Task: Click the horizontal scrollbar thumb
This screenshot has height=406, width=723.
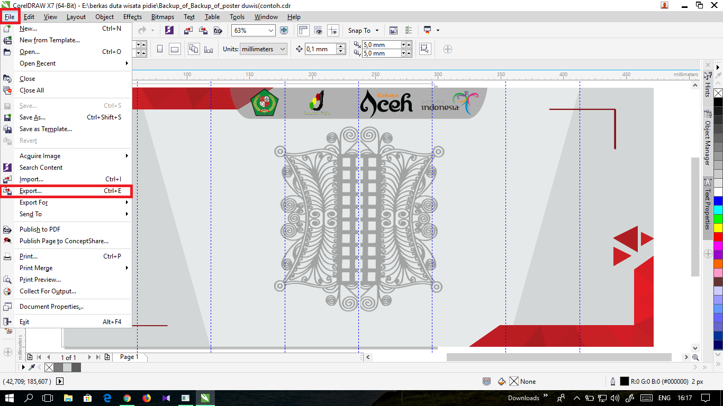Action: point(559,357)
